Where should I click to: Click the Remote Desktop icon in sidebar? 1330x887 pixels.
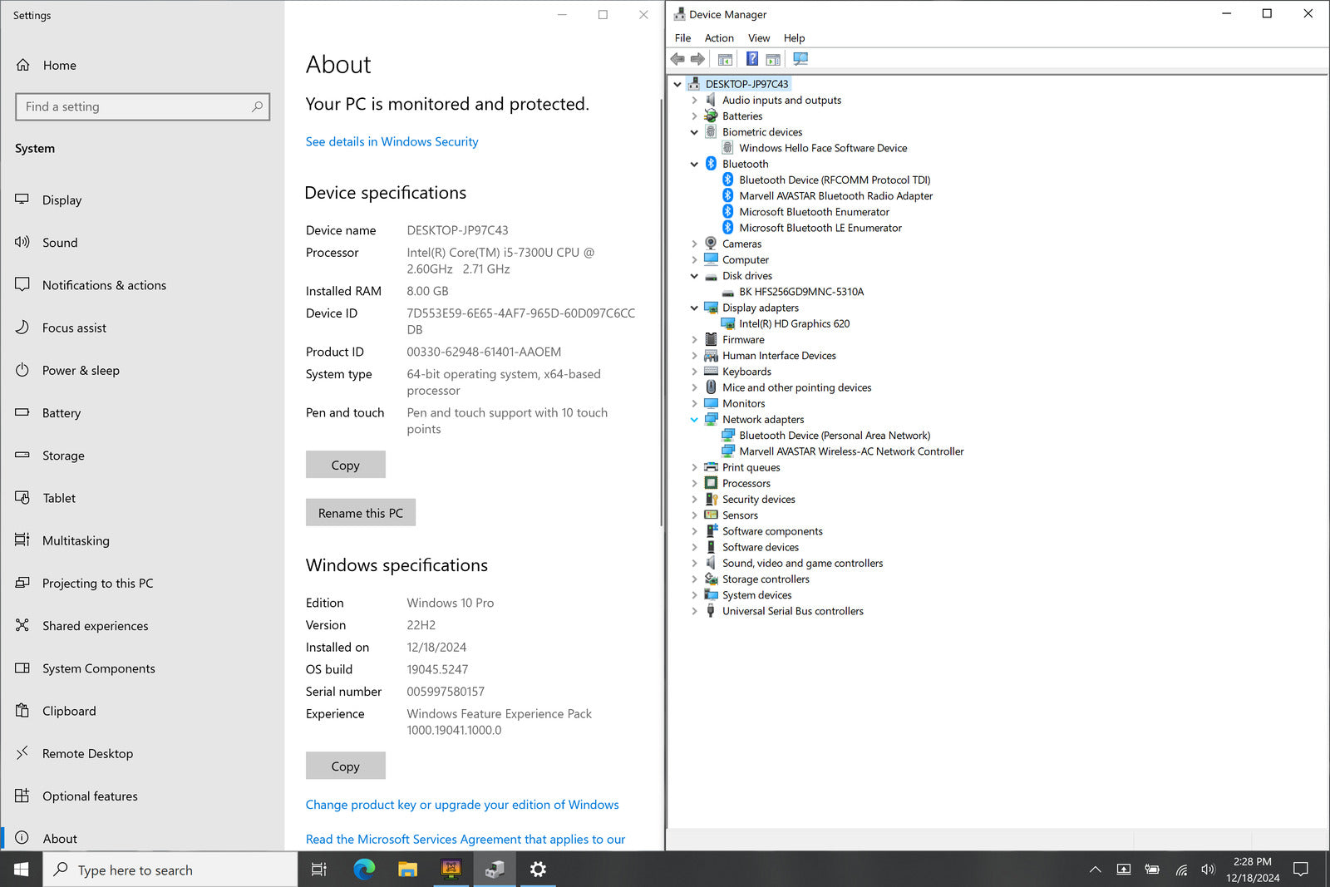[22, 753]
